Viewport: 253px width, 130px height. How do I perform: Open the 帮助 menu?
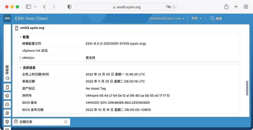pos(196,18)
